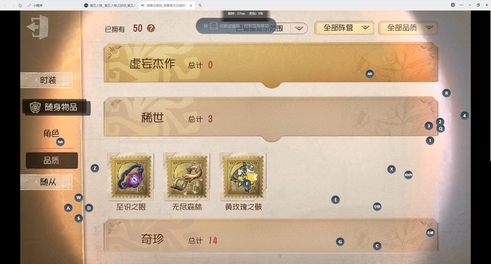Select the 无尽森林 stamp item
The height and width of the screenshot is (264, 491).
click(x=187, y=177)
